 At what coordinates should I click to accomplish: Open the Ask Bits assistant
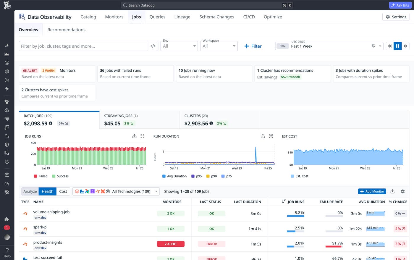point(401,5)
